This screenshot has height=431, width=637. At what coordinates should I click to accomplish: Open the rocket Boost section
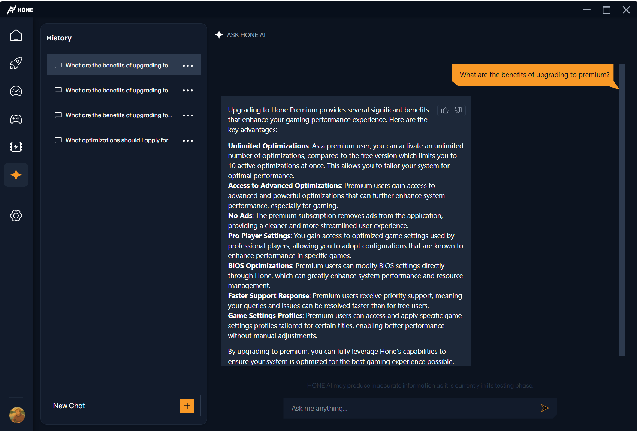tap(16, 63)
